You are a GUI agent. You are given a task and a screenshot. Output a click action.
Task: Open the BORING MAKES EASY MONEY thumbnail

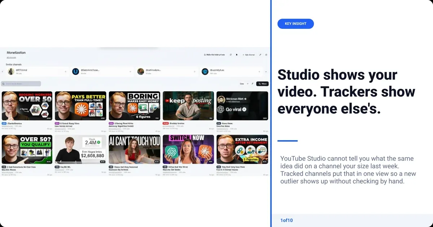[x=134, y=106]
